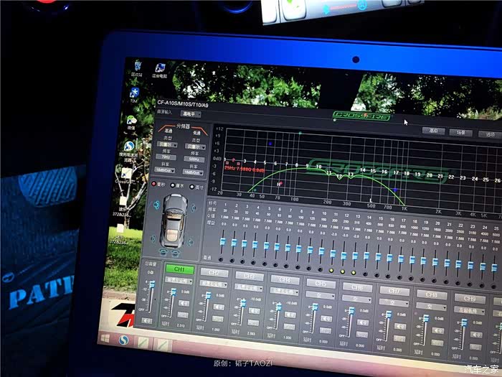Screen dimensions: 502x377
Task: Click the mute button under master volume slider
Action: 147,320
